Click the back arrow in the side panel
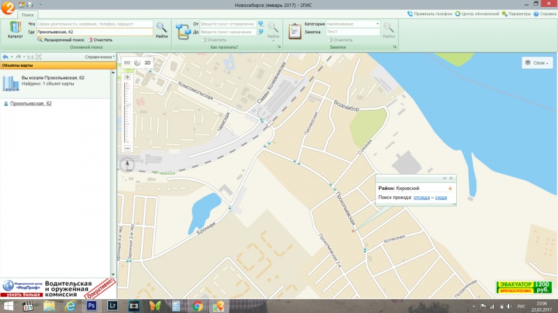558x313 pixels. [5, 57]
